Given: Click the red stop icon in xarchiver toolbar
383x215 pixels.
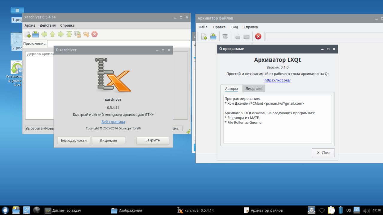Looking at the screenshot, I should [x=95, y=34].
